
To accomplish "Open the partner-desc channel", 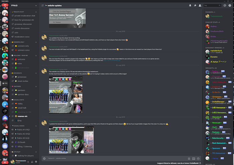I will (24, 95).
